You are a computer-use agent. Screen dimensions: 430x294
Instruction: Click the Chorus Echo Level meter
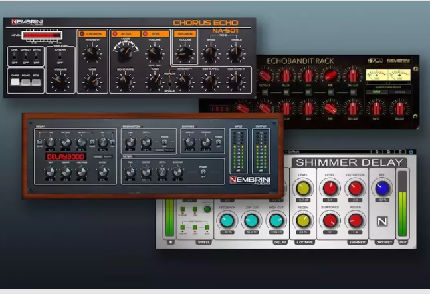[x=42, y=35]
